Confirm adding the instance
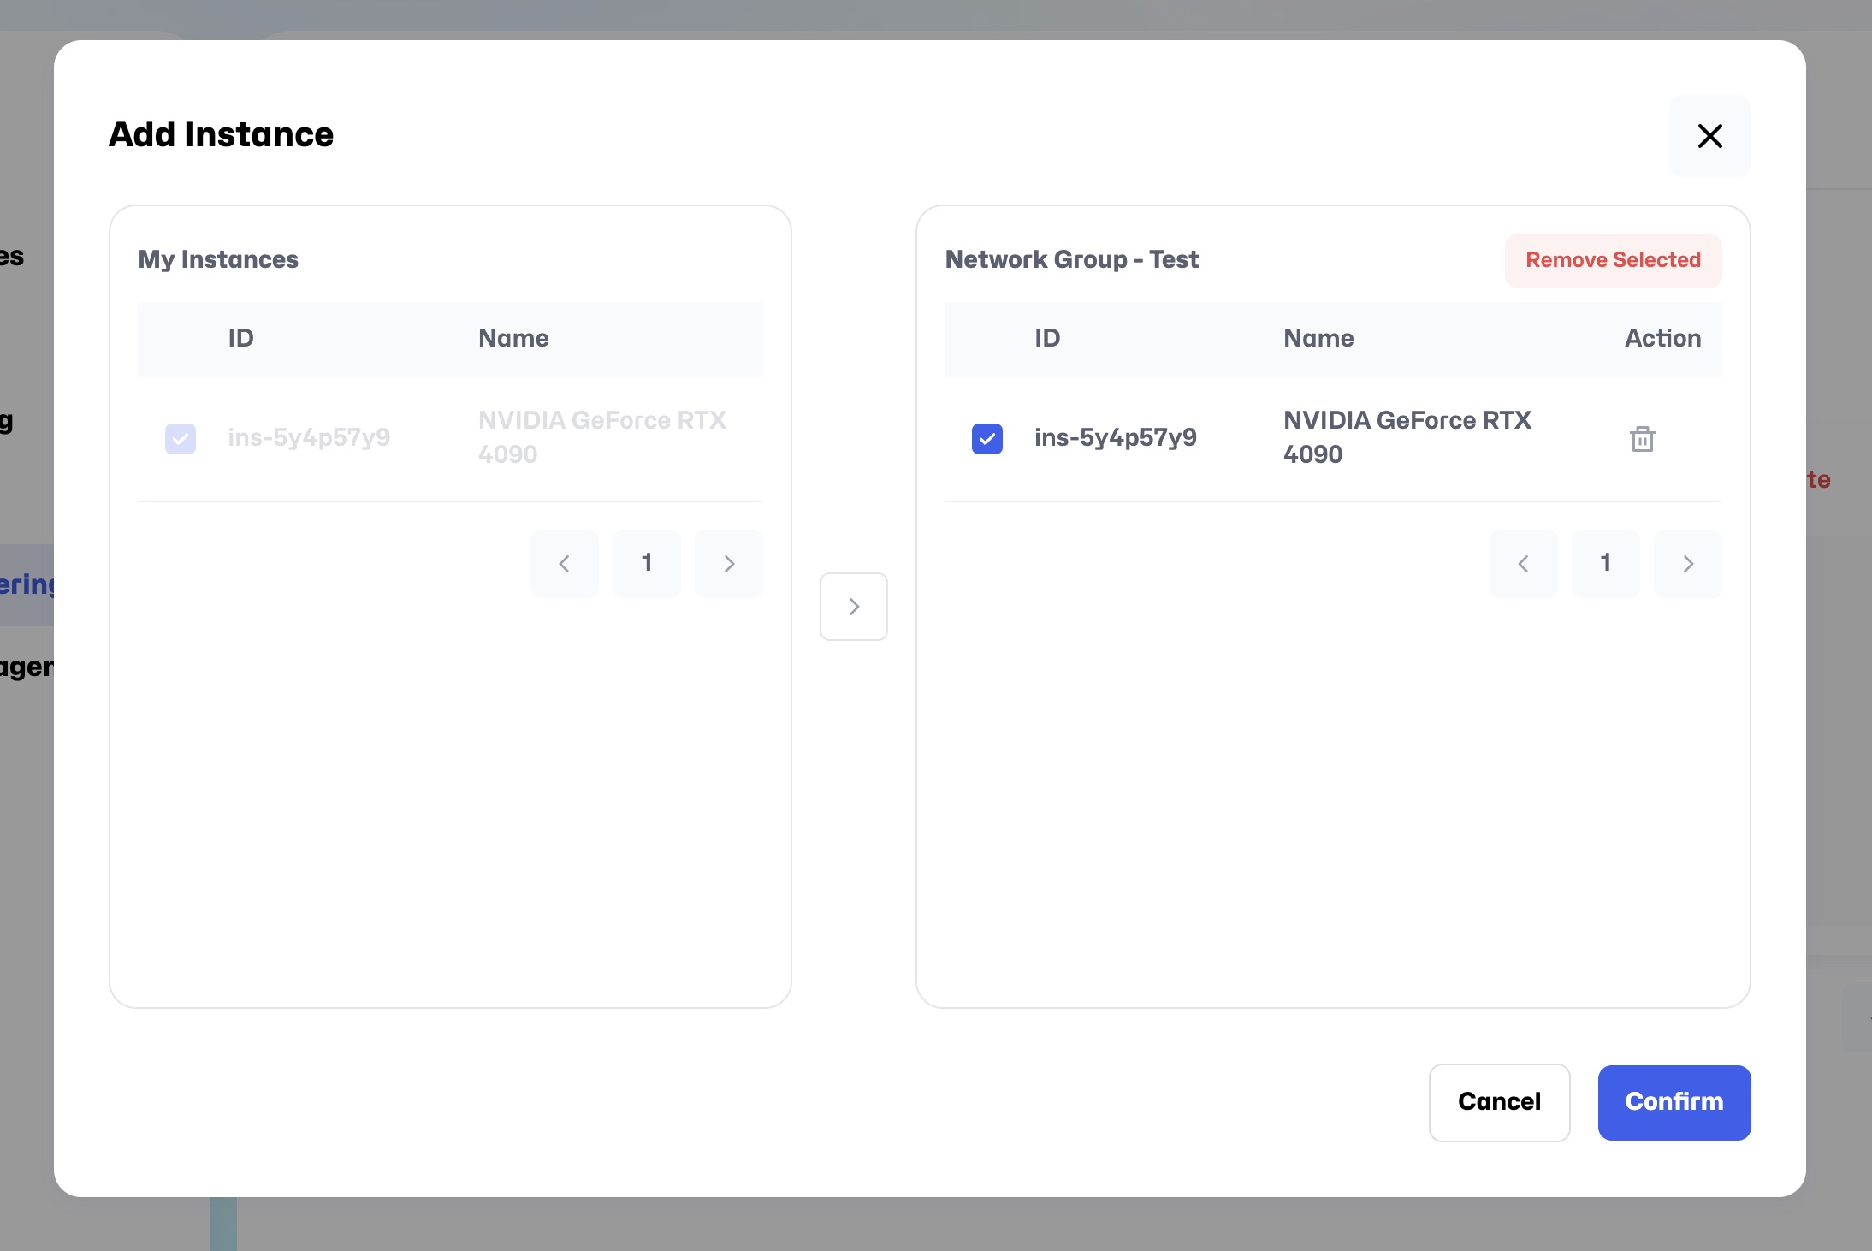Screen dimensions: 1872x1251 click(1674, 1102)
